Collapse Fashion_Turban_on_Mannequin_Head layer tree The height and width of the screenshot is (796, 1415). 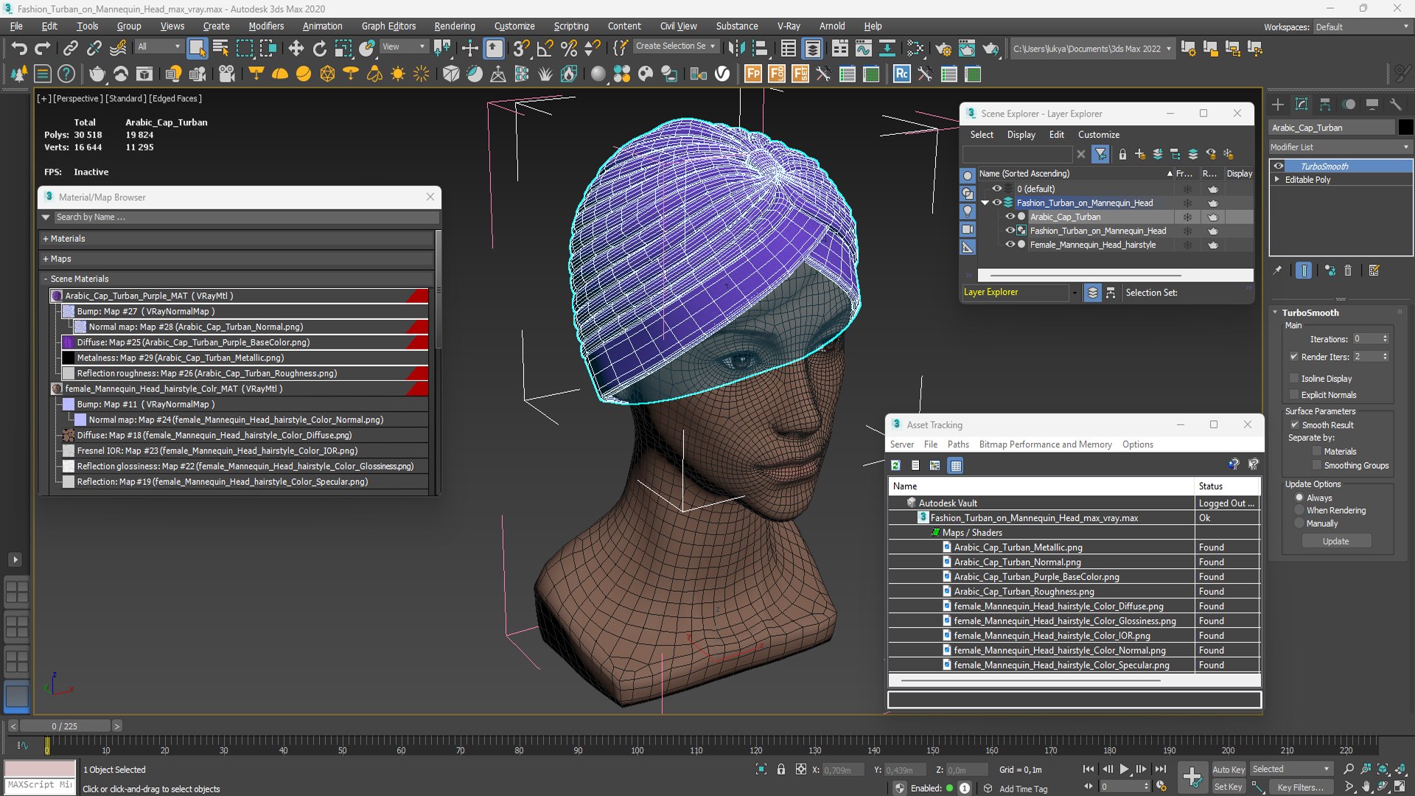coord(985,203)
